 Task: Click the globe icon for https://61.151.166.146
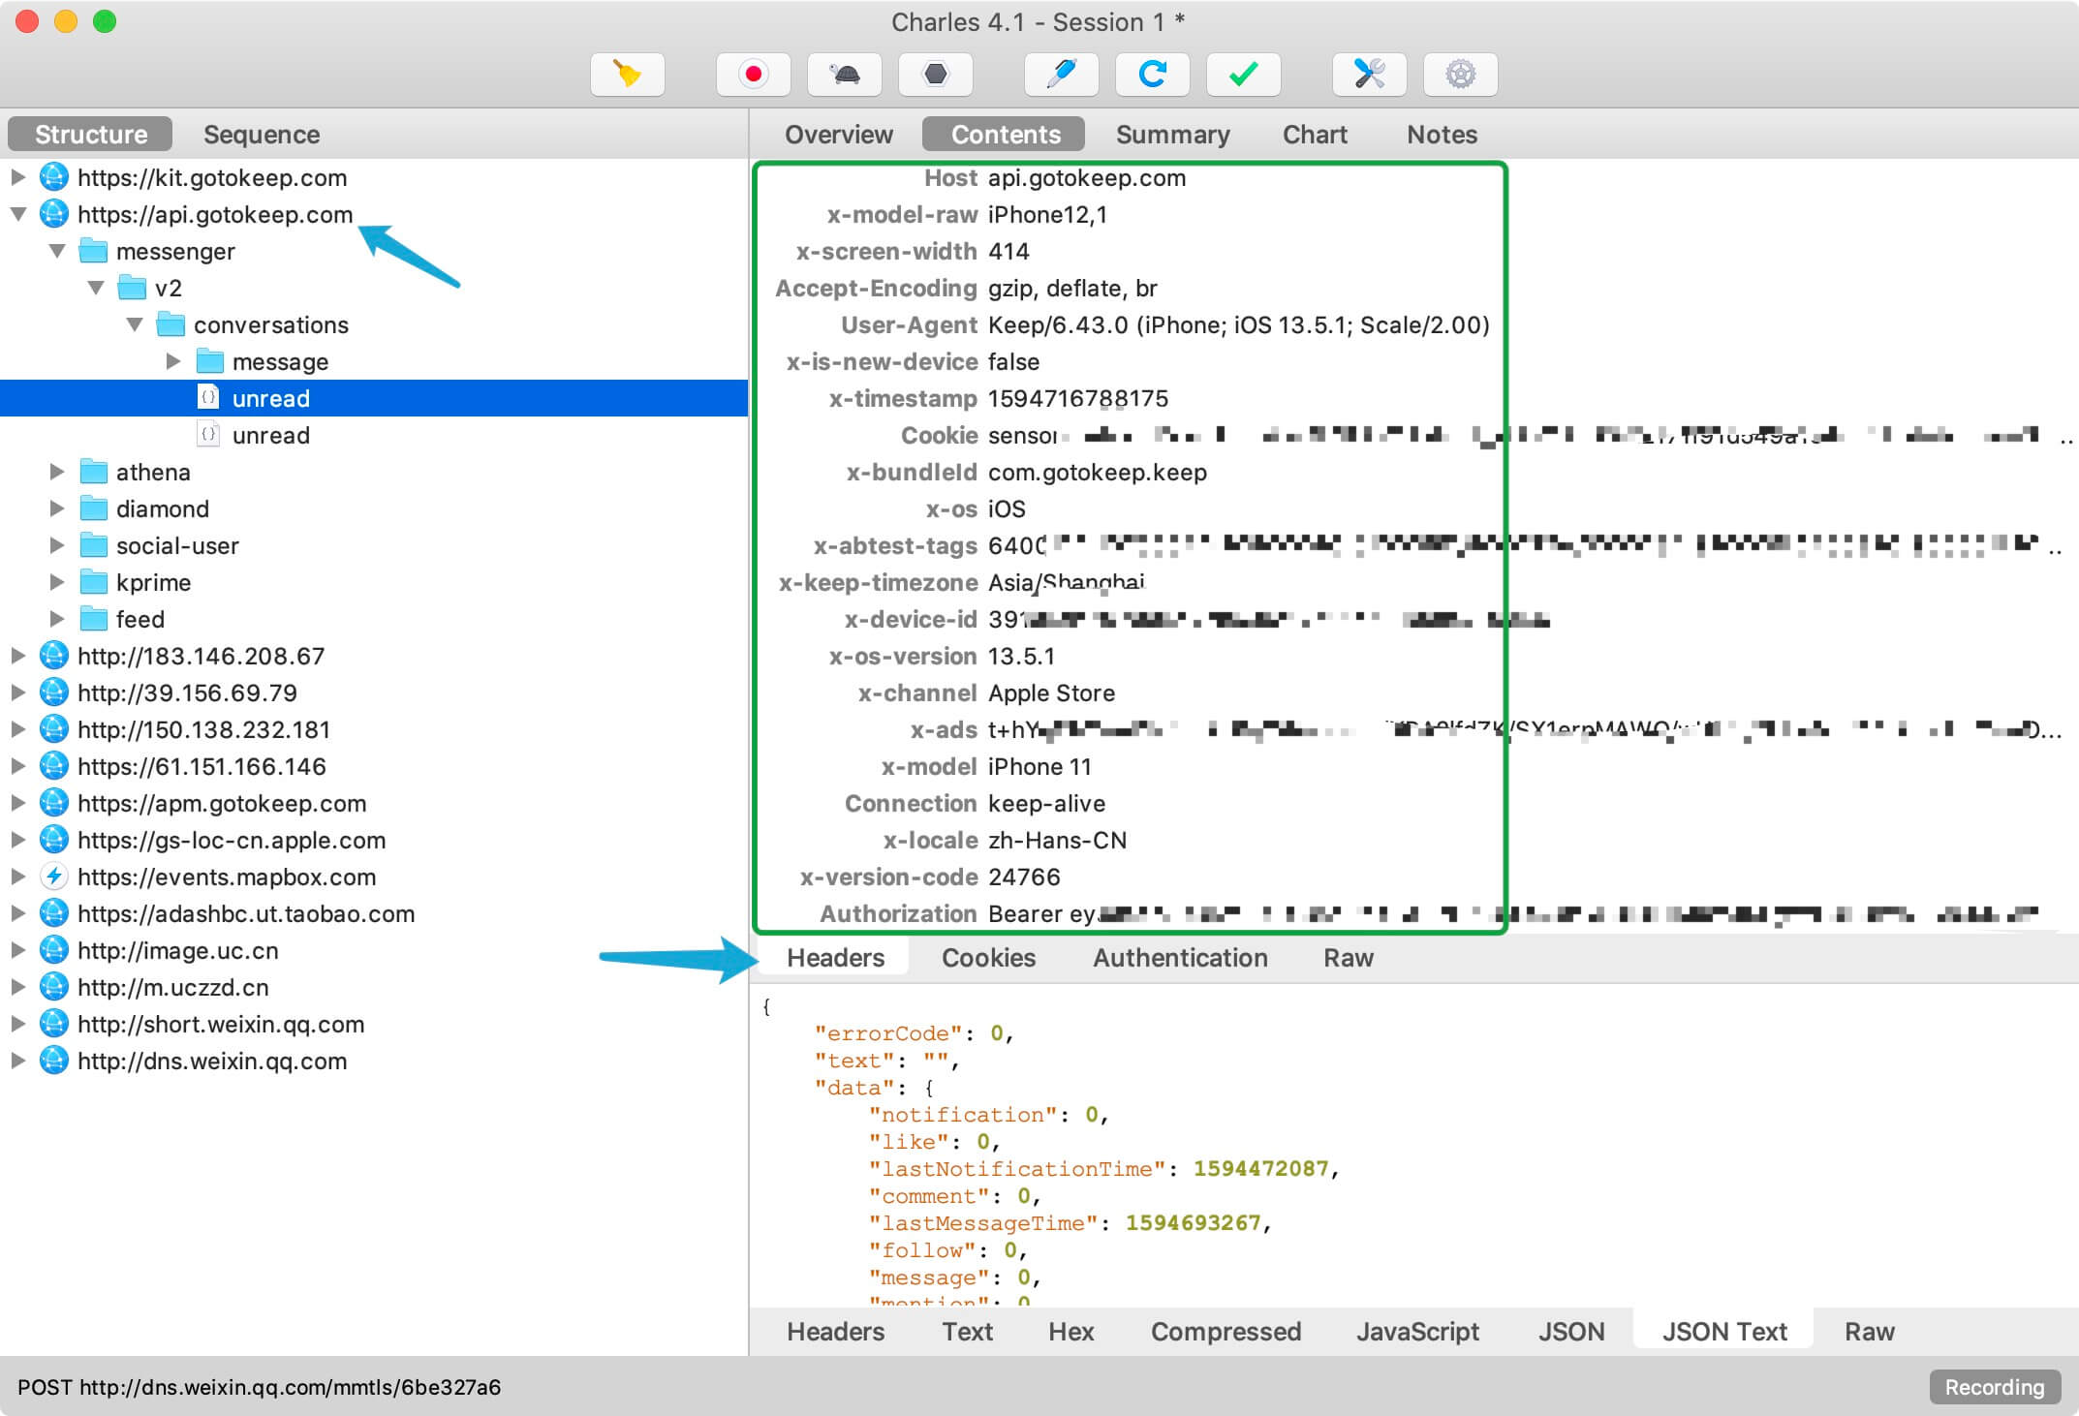point(54,766)
